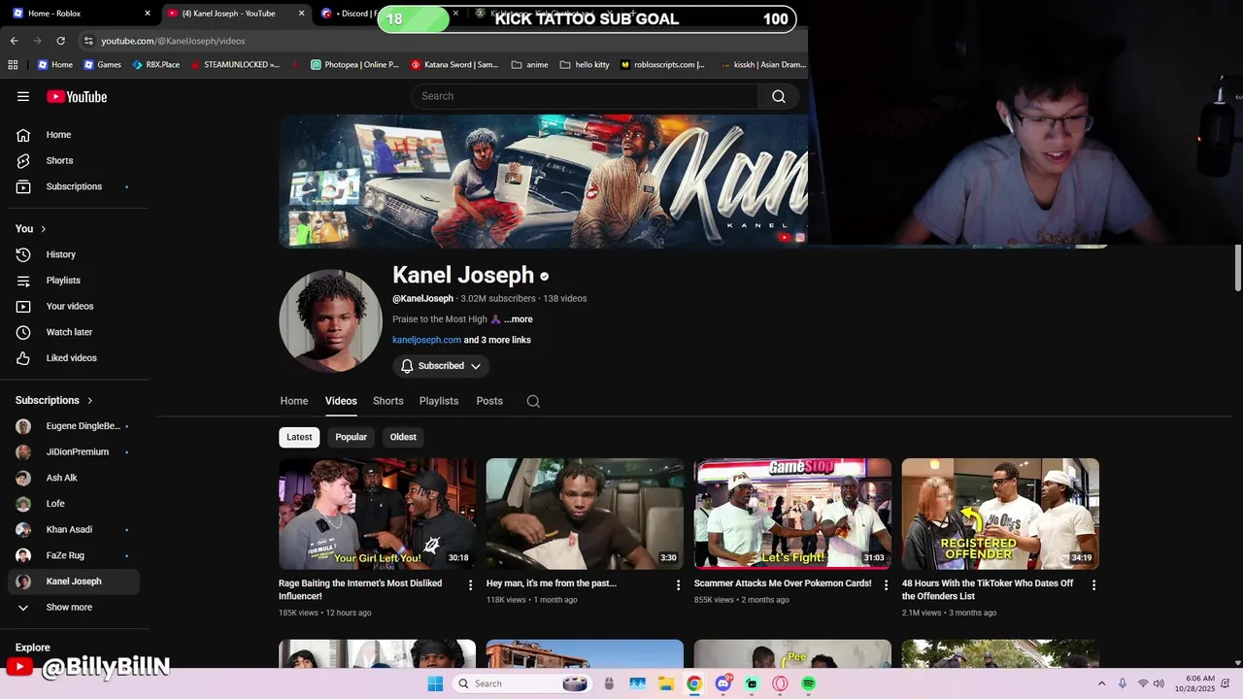Open the hello kitty bookmarks folder
1243x699 pixels.
pos(585,65)
